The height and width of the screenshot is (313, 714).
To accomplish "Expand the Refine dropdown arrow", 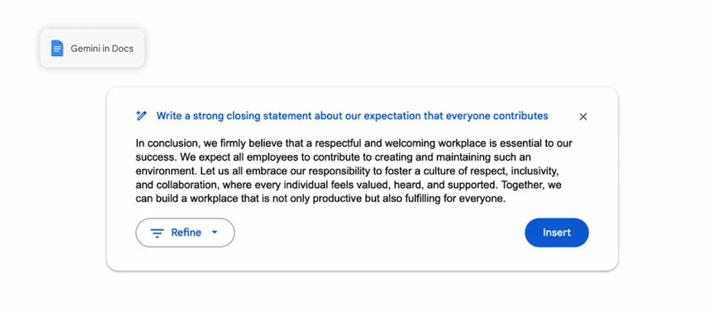I will pyautogui.click(x=215, y=232).
